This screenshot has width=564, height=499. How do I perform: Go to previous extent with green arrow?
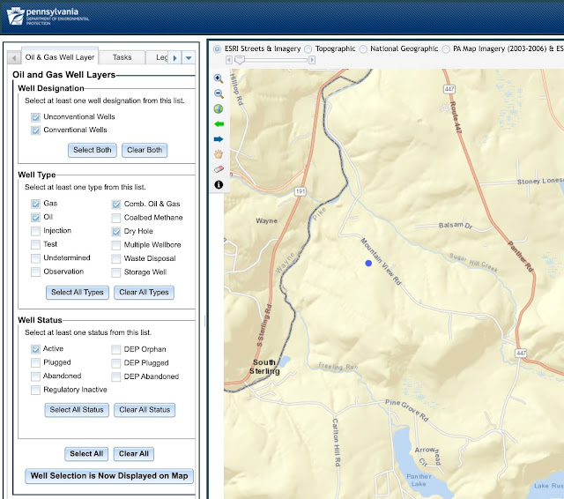(x=219, y=124)
